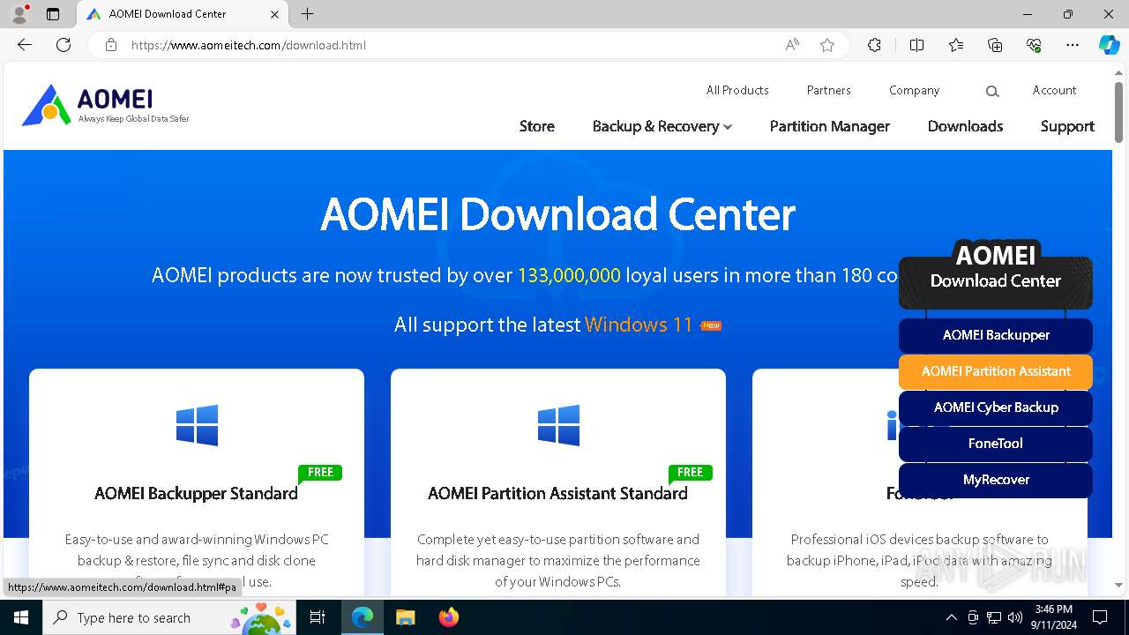The height and width of the screenshot is (635, 1129).
Task: Open the browser Extensions puzzle icon
Action: (874, 45)
